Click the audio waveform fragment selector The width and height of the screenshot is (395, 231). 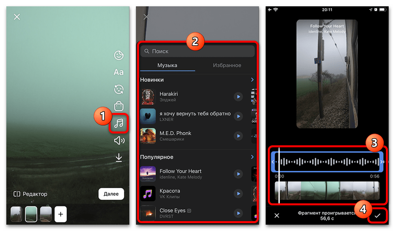coord(327,162)
